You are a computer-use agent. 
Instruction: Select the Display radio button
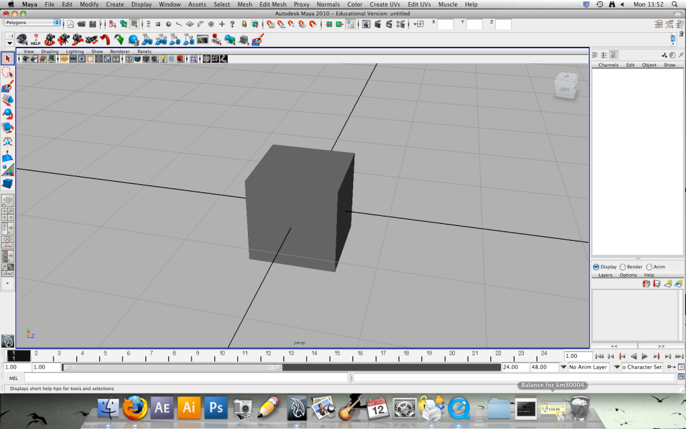pyautogui.click(x=596, y=267)
